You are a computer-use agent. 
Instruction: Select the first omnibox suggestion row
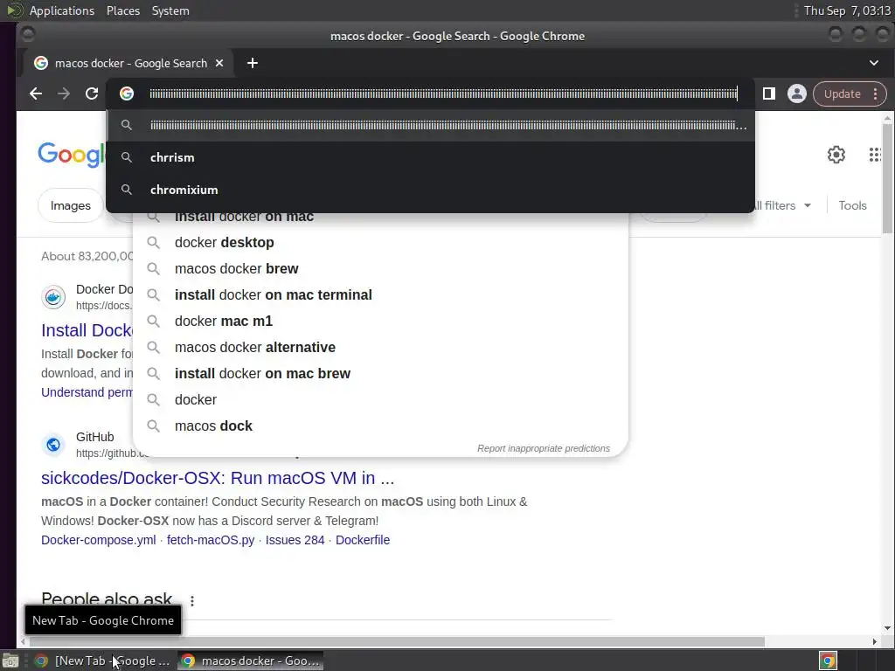[x=430, y=125]
